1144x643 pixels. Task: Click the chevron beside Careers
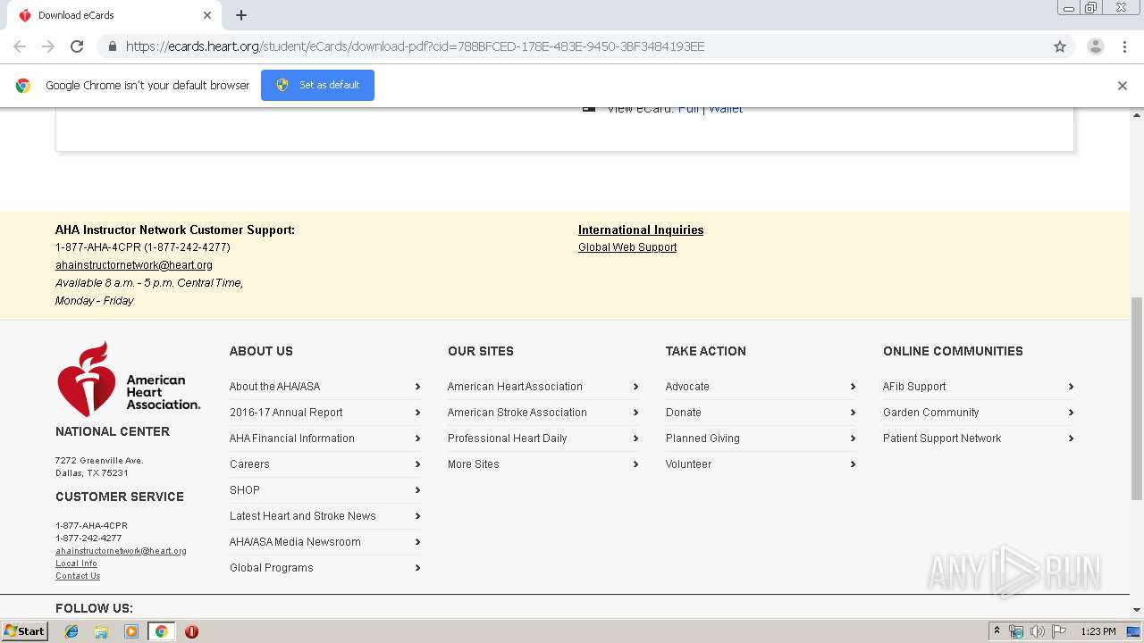[x=417, y=464]
